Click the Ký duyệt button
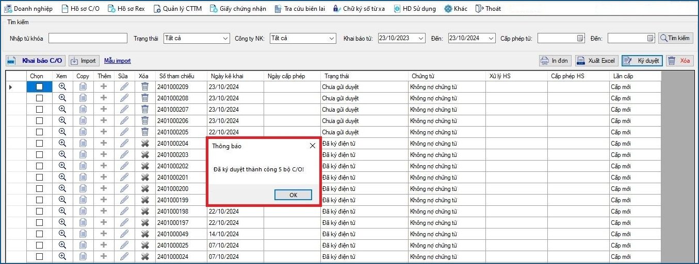Image resolution: width=699 pixels, height=264 pixels. tap(642, 61)
